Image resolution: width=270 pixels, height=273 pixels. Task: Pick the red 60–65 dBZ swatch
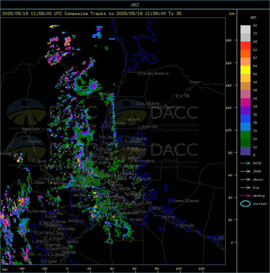tap(245, 46)
